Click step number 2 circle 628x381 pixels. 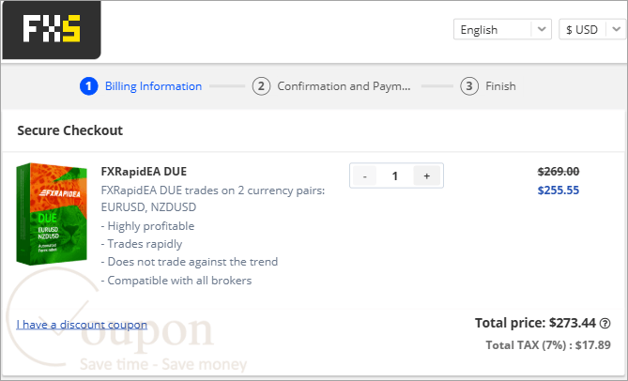pyautogui.click(x=261, y=86)
